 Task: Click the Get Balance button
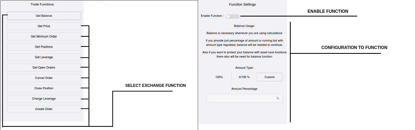coord(44,16)
